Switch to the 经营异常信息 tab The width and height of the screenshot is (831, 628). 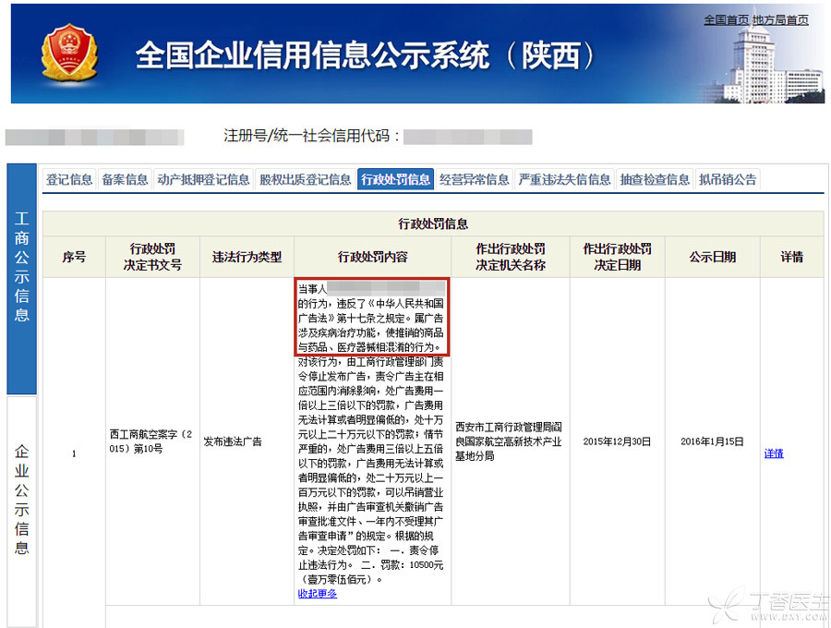(475, 179)
